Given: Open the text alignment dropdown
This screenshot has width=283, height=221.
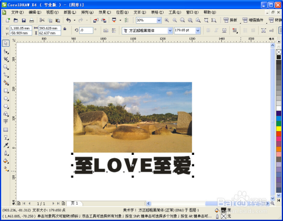Looking at the screenshot, I should (x=235, y=31).
